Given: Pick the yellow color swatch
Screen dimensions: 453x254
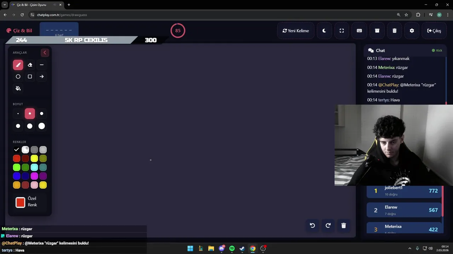Looking at the screenshot, I should coord(34,159).
